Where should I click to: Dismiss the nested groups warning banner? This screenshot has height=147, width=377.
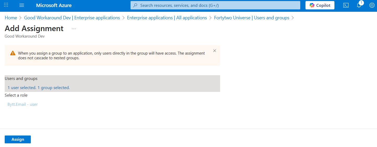(x=215, y=51)
